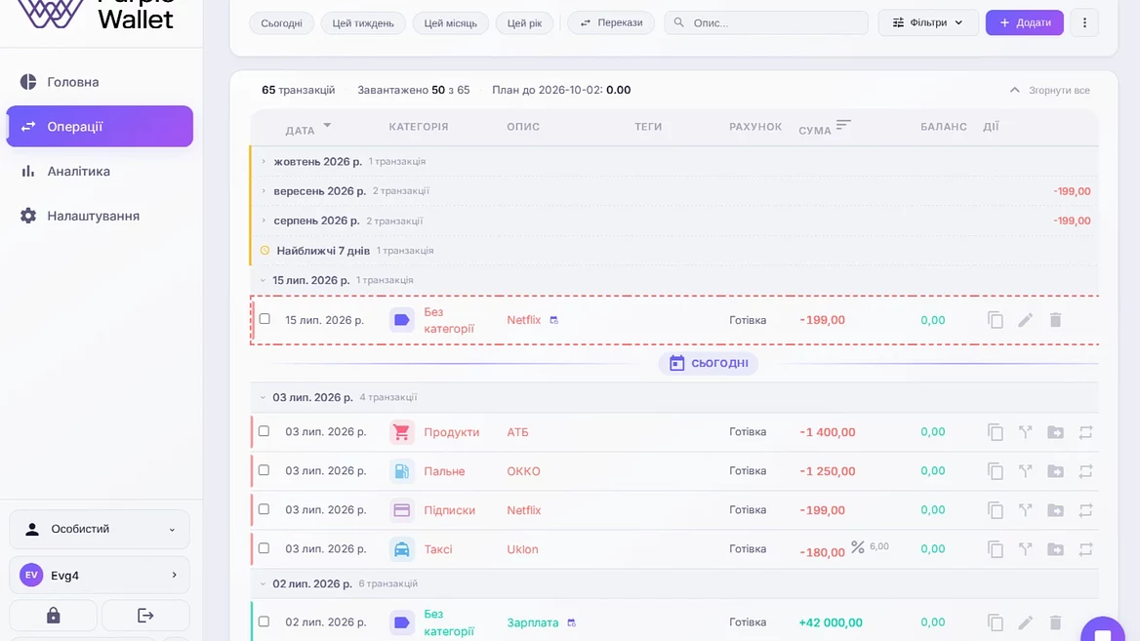Copy the Uklon transaction
Screen dimensions: 1140x641
pos(996,549)
